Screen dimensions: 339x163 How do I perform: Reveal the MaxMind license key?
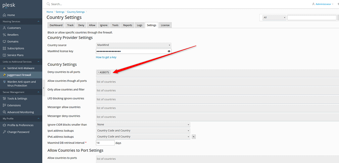point(169,51)
